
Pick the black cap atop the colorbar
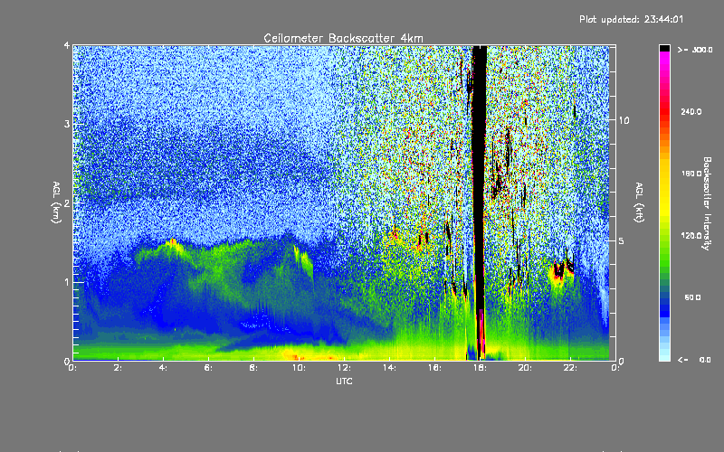pos(664,48)
